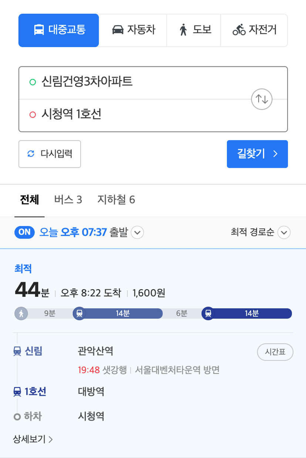Click the refresh icon in 다시입력
This screenshot has width=306, height=458.
[x=31, y=154]
